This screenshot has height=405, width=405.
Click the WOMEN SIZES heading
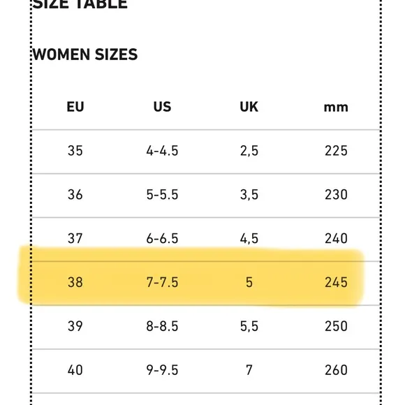coord(85,54)
